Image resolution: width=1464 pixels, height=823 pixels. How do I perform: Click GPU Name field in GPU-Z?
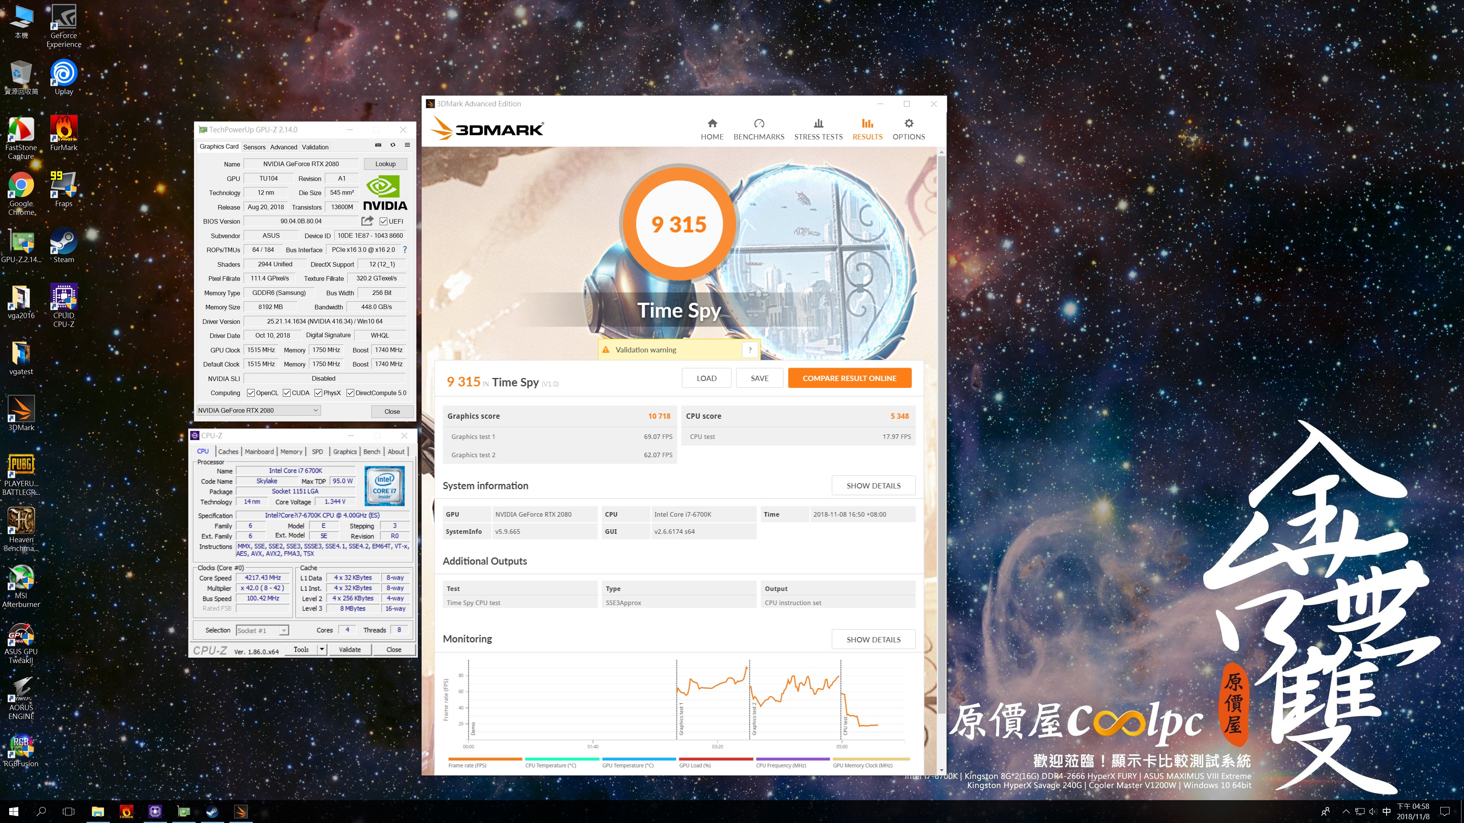(x=301, y=164)
